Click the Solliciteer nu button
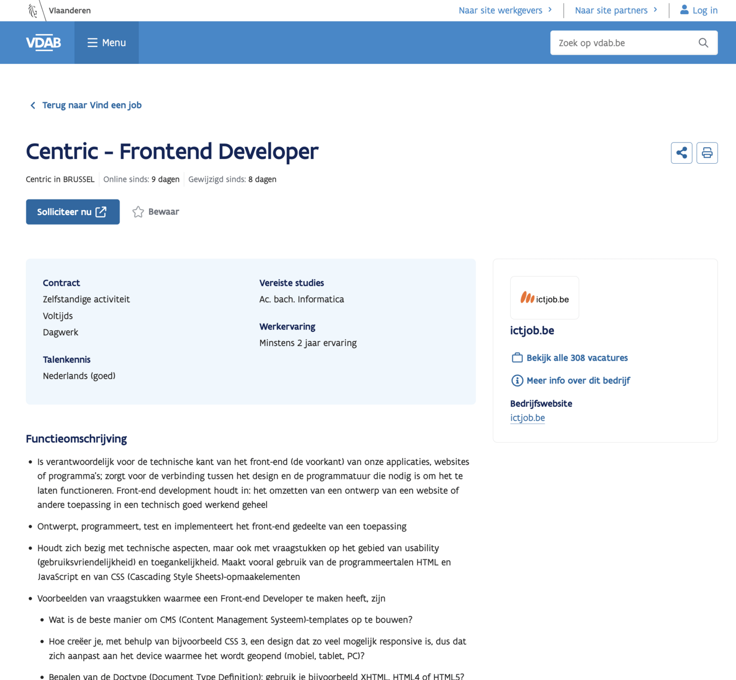This screenshot has width=736, height=680. point(73,212)
